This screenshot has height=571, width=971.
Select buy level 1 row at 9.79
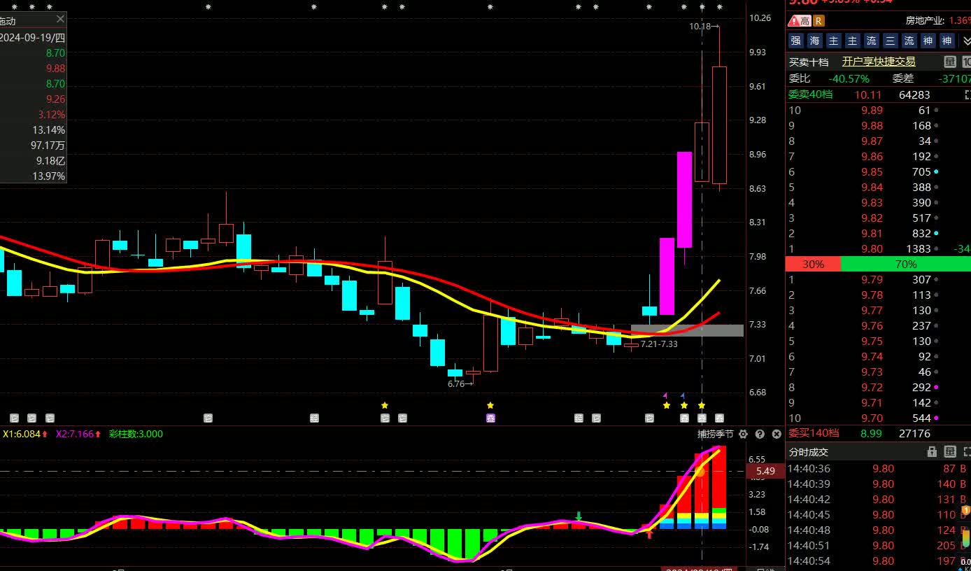(x=878, y=279)
